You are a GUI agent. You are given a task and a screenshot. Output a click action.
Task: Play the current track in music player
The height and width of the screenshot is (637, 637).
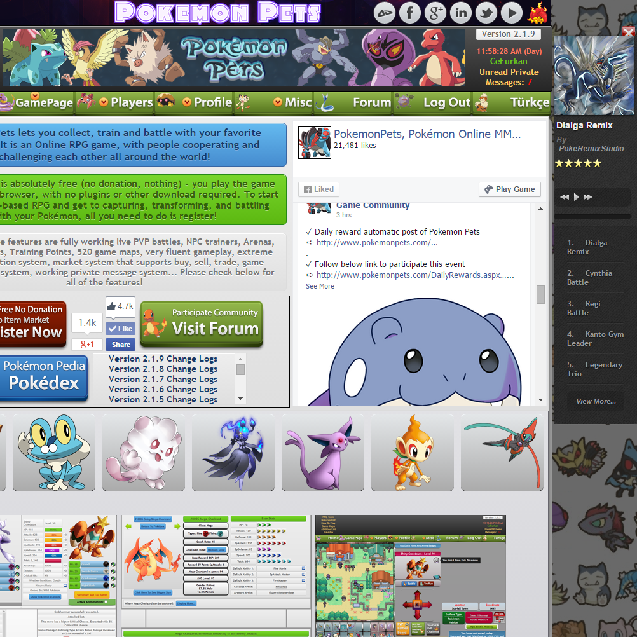(577, 197)
